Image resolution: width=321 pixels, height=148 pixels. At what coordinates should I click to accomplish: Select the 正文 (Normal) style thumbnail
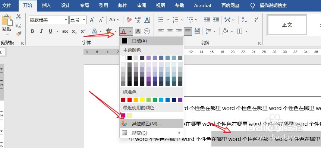[x=287, y=25]
